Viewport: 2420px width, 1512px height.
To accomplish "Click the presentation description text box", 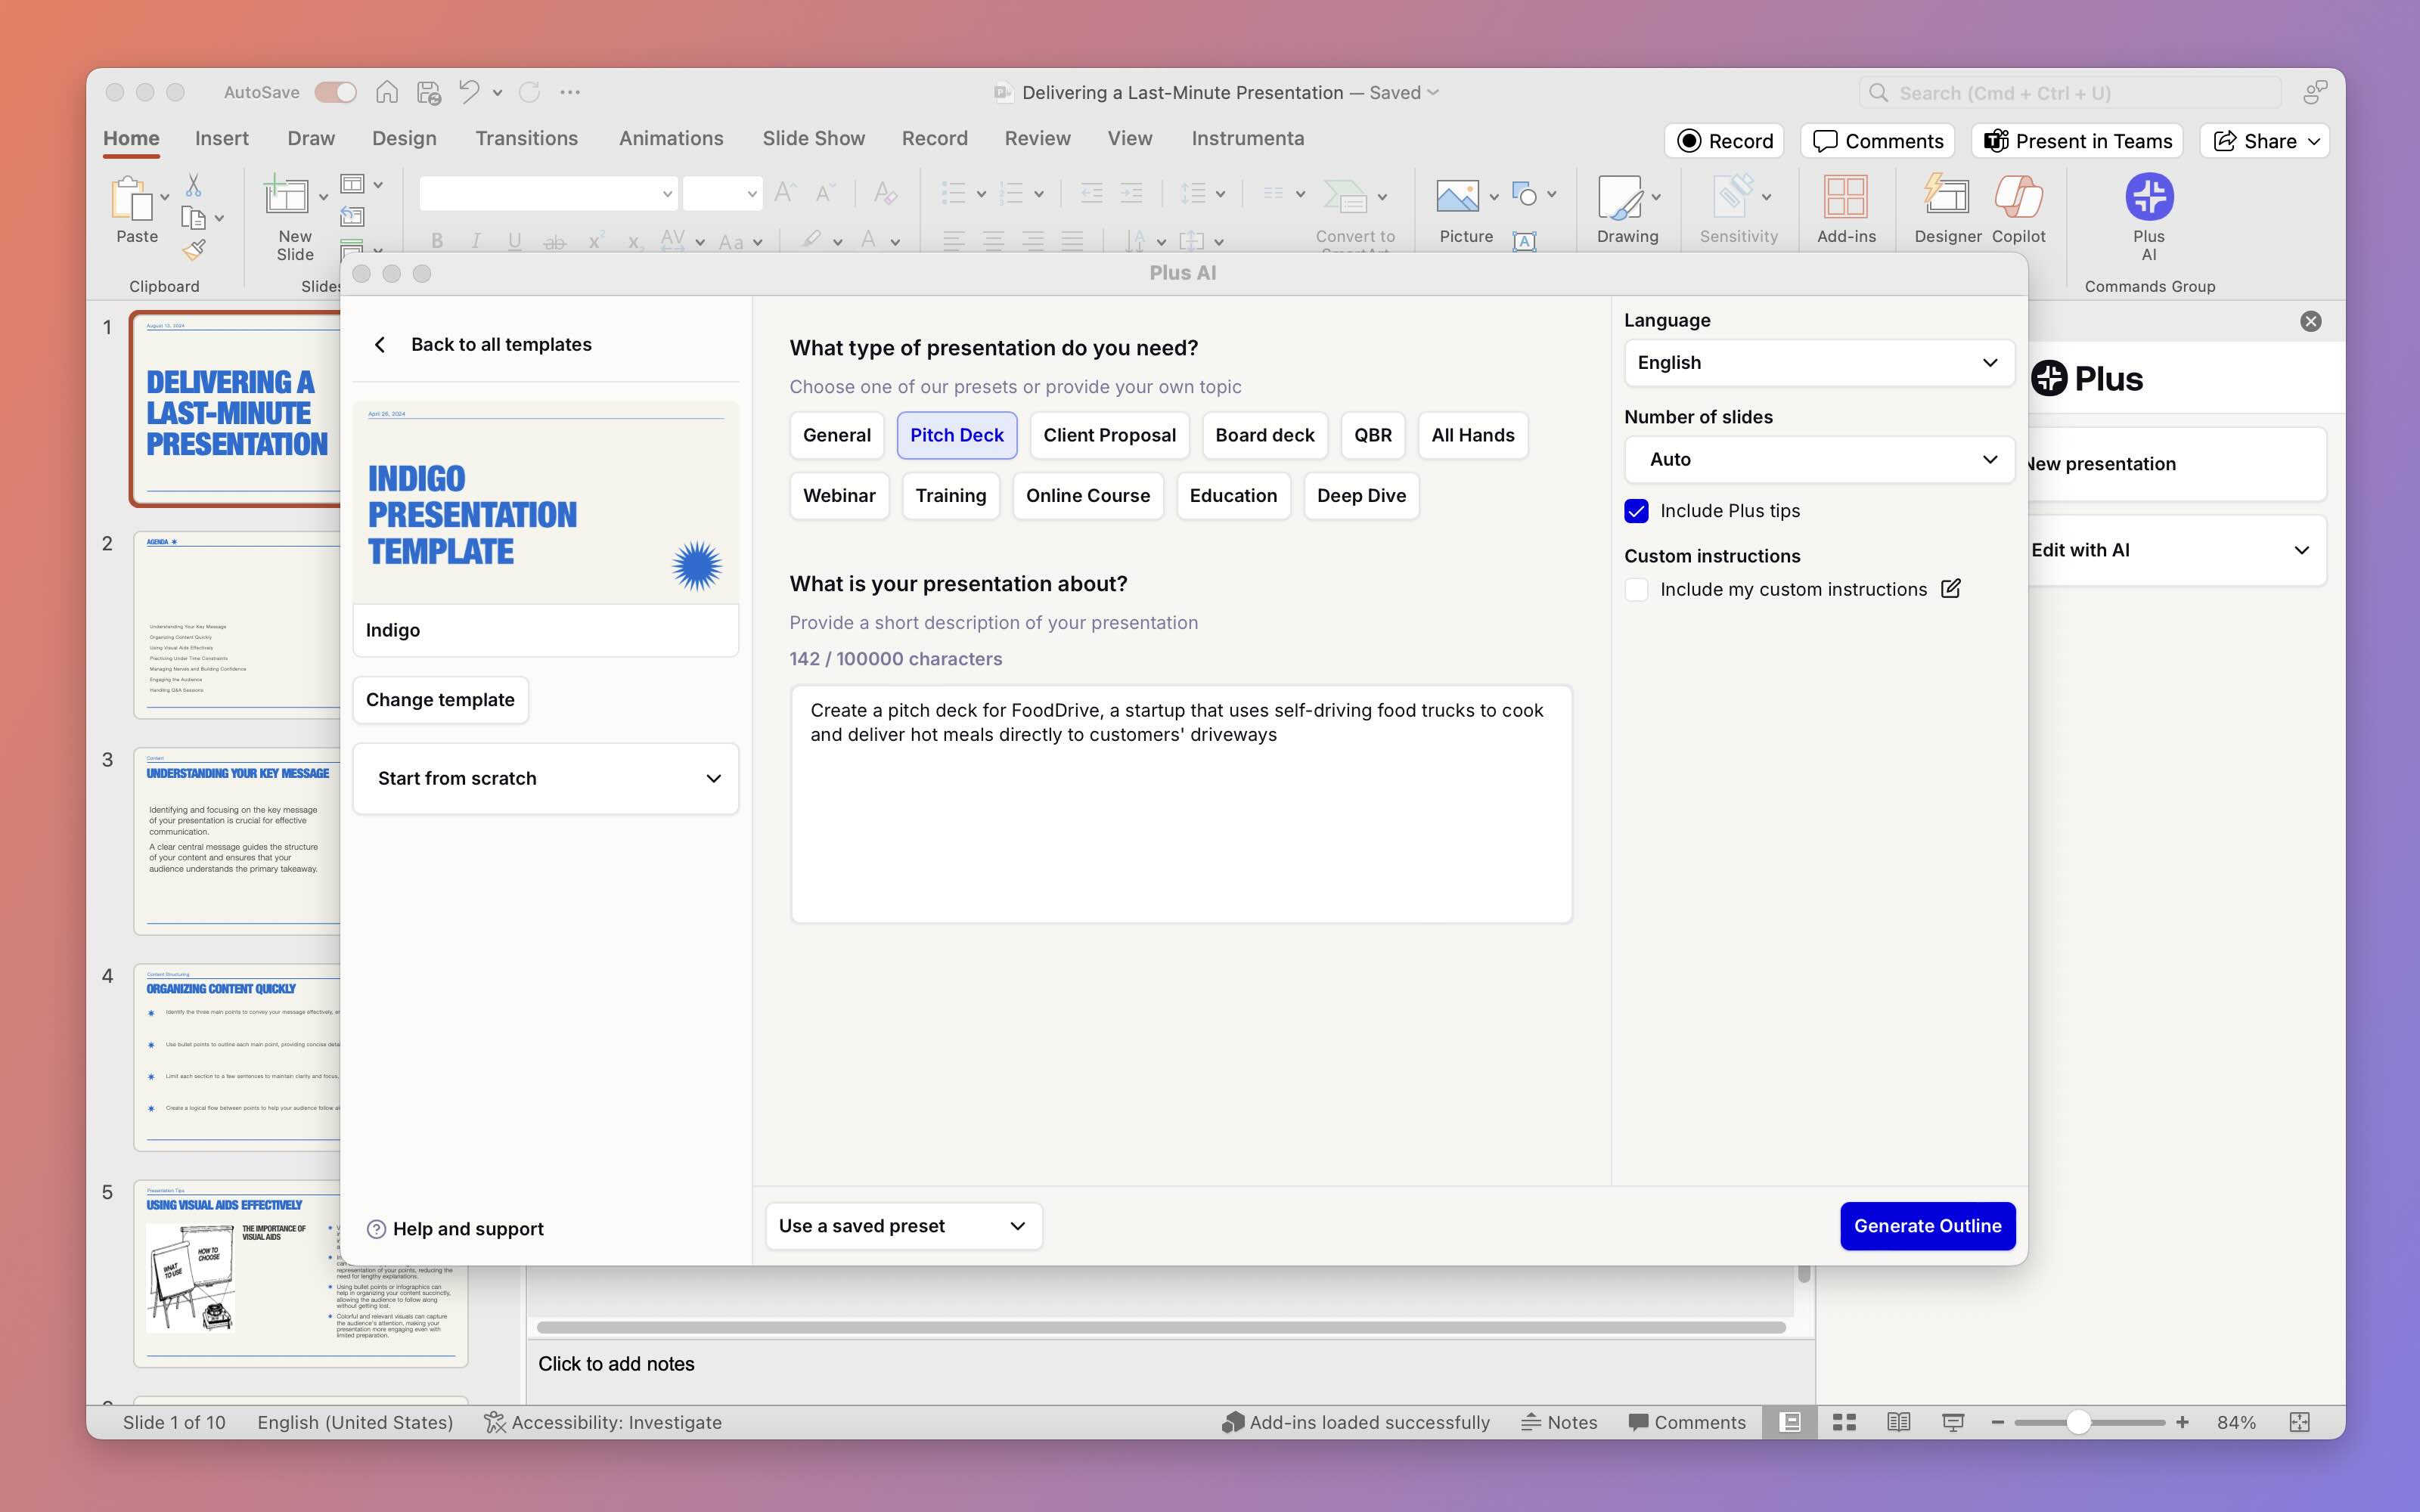I will (x=1181, y=804).
